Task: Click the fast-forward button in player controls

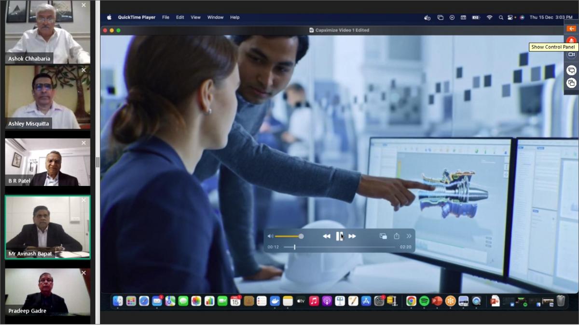Action: point(352,236)
